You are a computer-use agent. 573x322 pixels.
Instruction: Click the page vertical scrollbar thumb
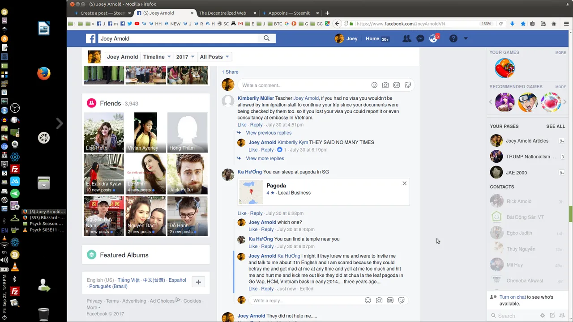570,214
